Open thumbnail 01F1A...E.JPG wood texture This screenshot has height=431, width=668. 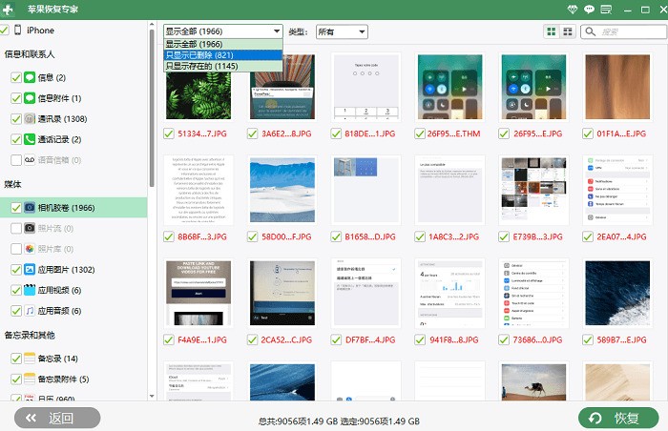click(x=617, y=87)
